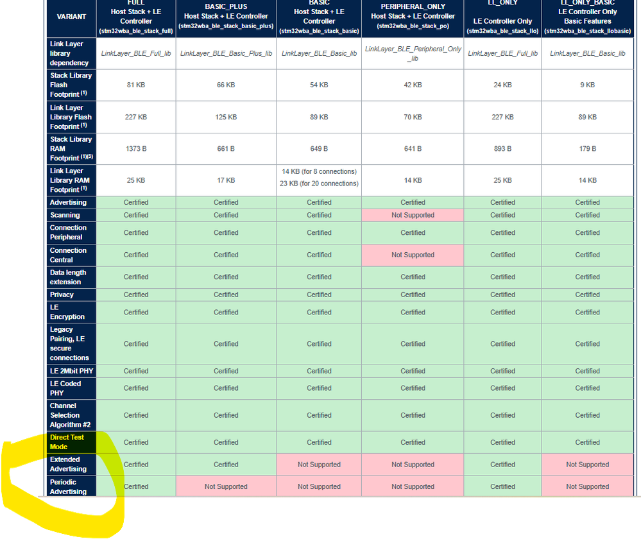Click the '81 KB' stack flash value
641x539 pixels.
tap(136, 85)
